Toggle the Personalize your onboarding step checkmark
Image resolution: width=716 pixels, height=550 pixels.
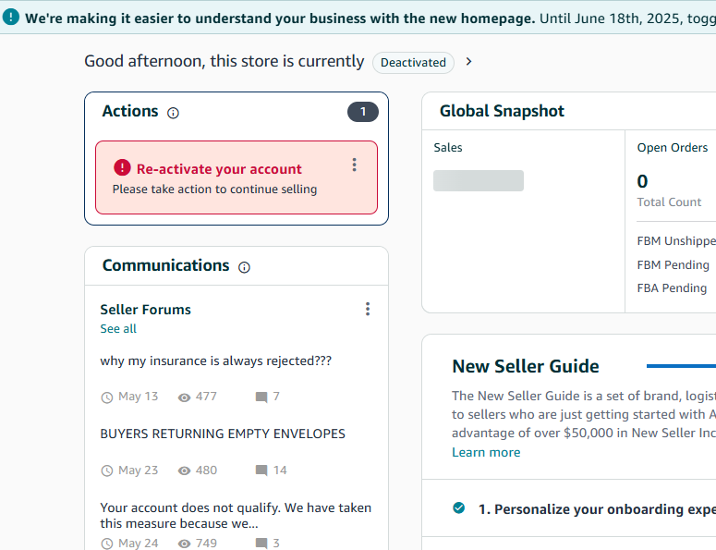coord(459,507)
